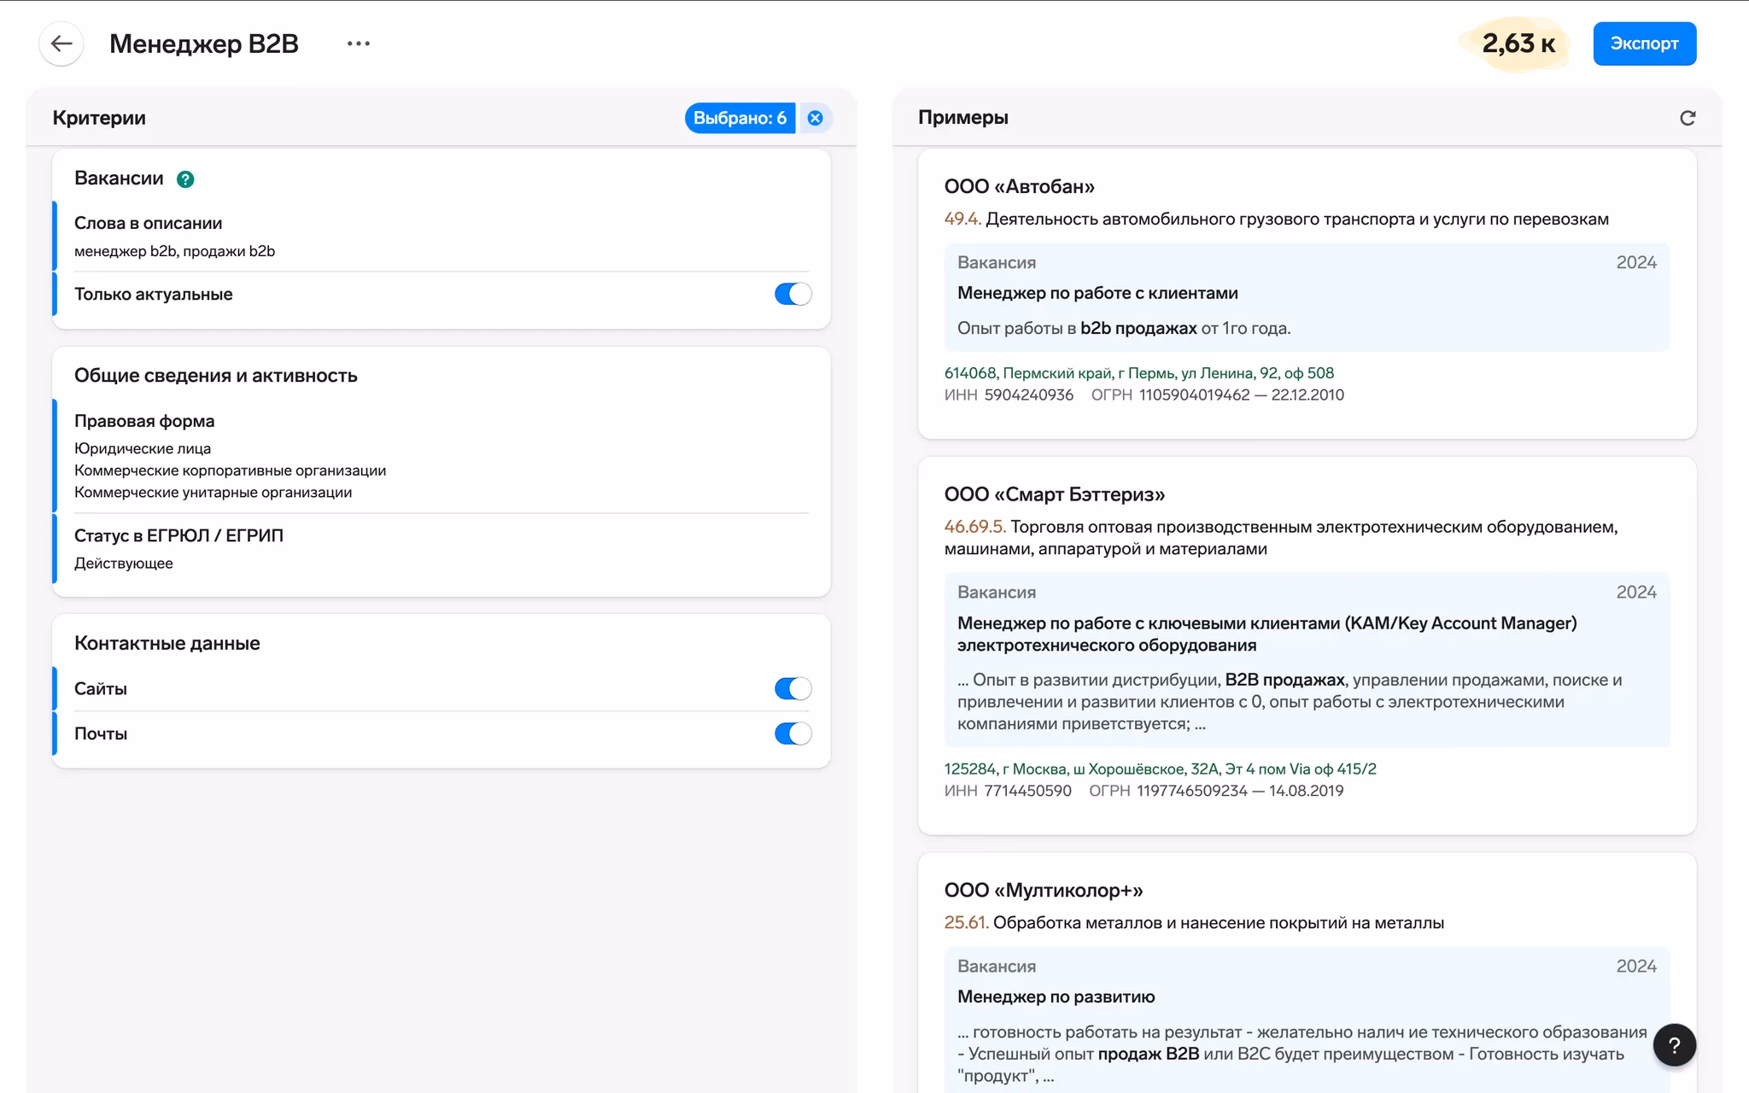Open the three-dots options menu
The width and height of the screenshot is (1749, 1093).
[x=359, y=44]
